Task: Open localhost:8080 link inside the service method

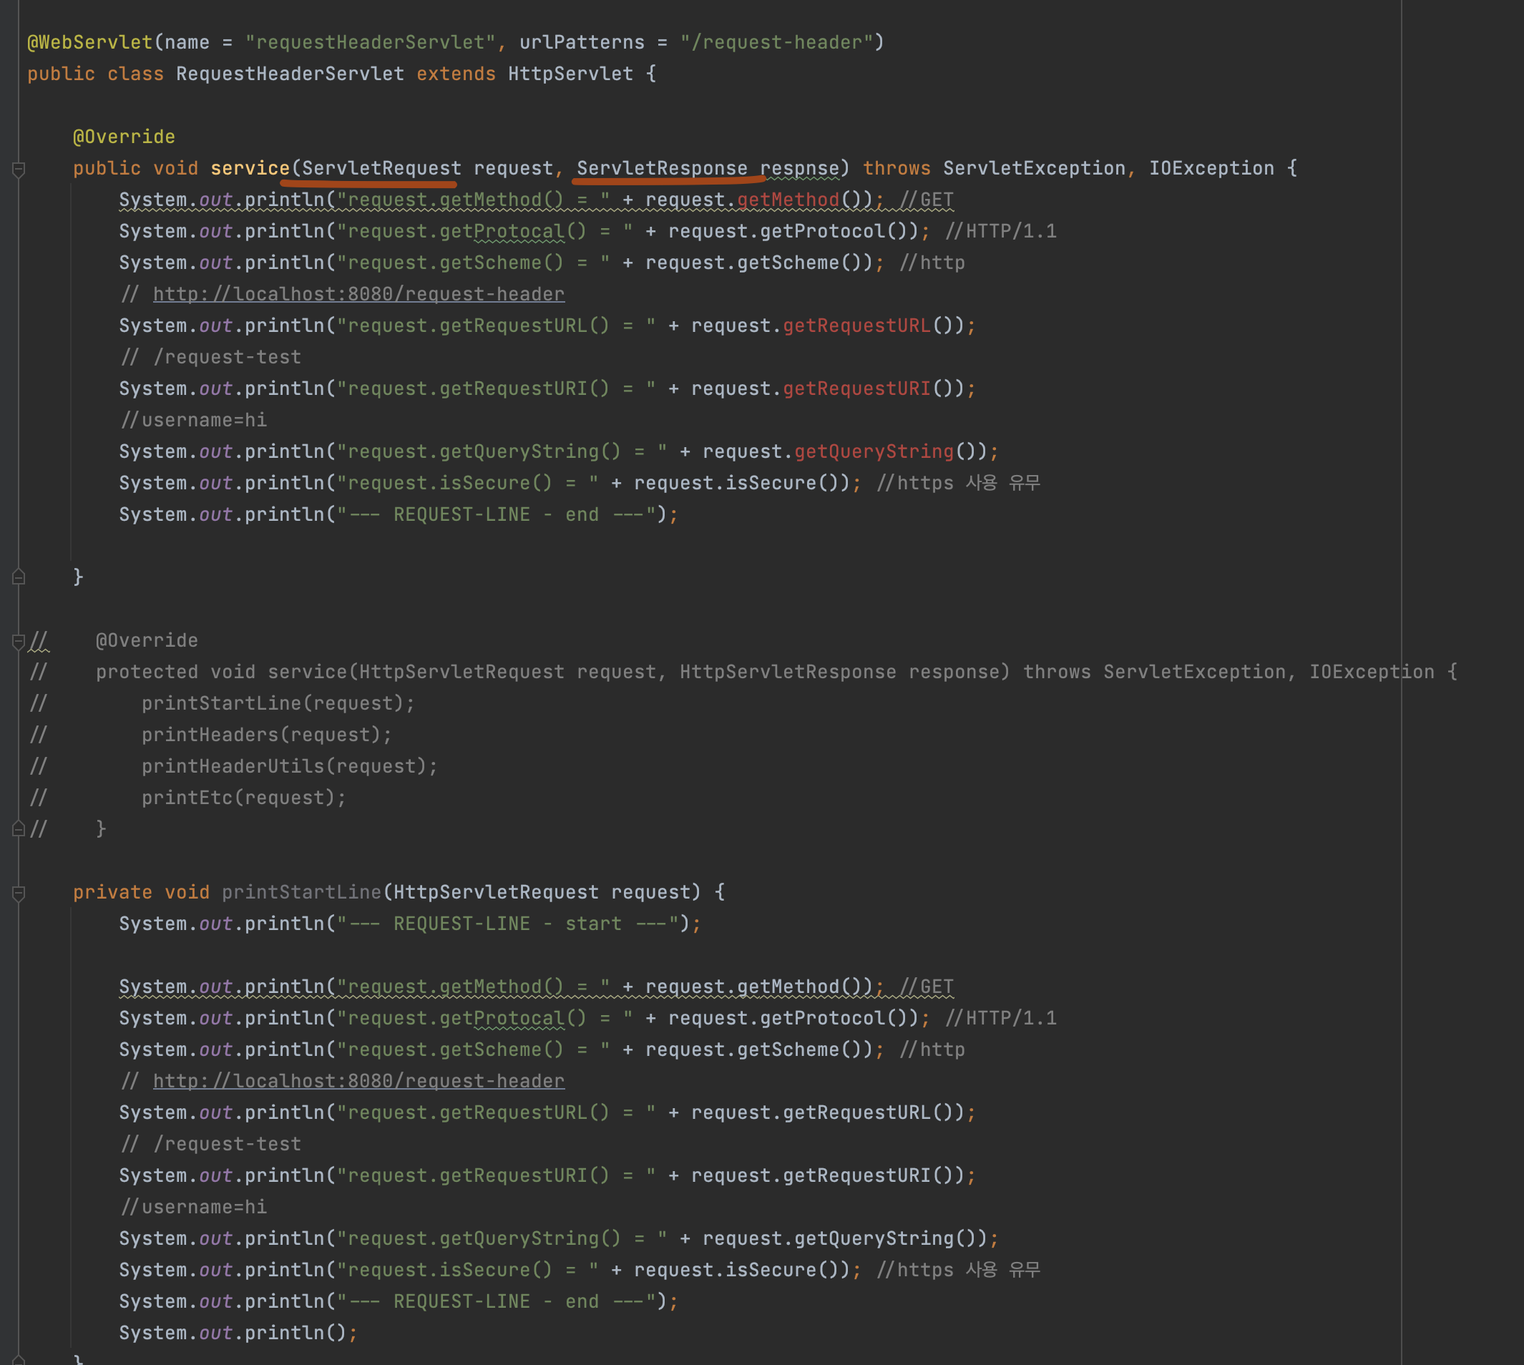Action: [358, 294]
